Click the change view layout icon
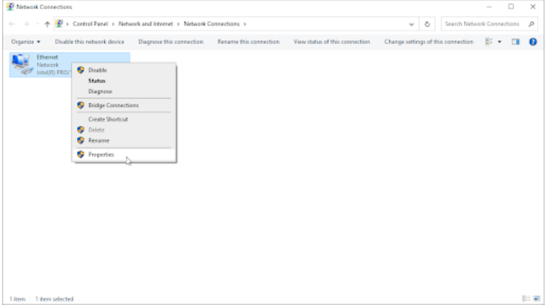The height and width of the screenshot is (307, 546). [488, 42]
